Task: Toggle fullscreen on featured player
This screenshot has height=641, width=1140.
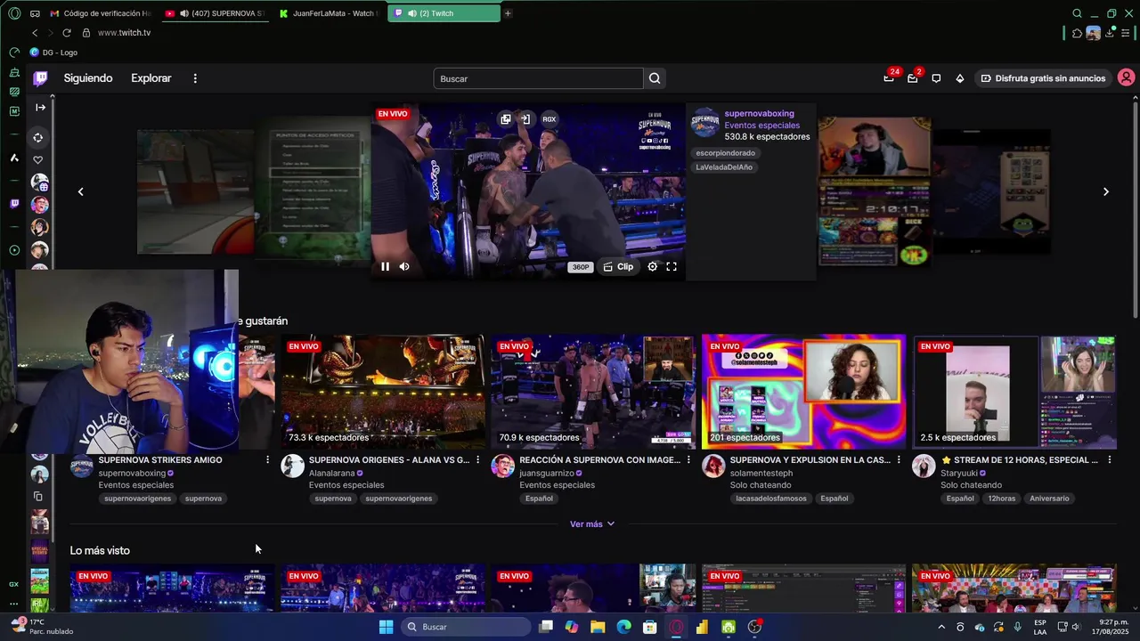Action: pos(672,266)
